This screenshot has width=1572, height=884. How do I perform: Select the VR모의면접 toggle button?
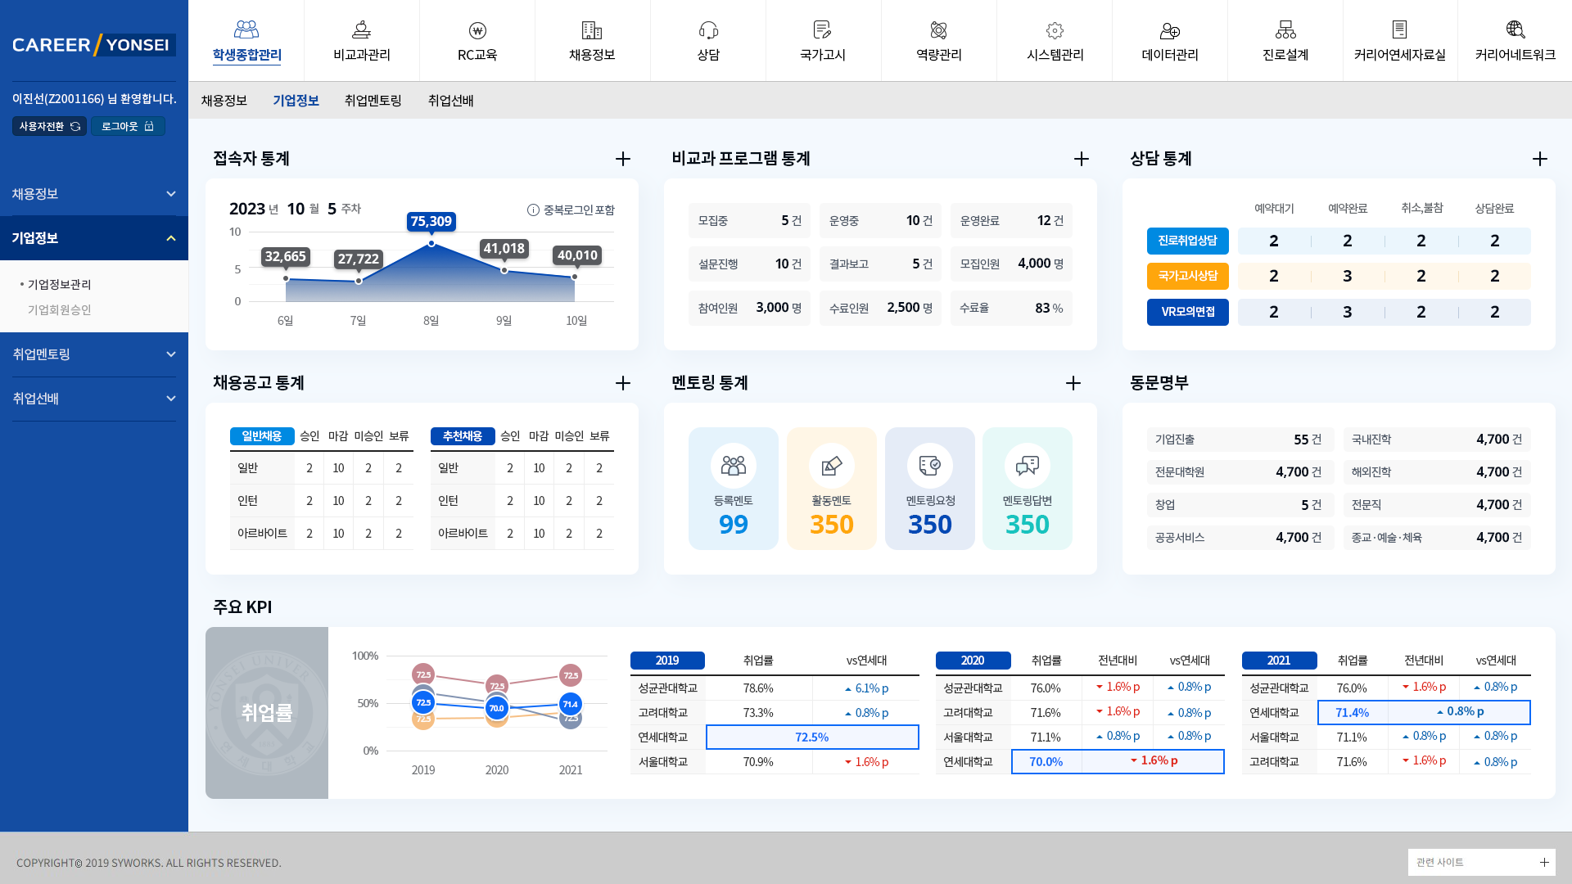click(1187, 312)
